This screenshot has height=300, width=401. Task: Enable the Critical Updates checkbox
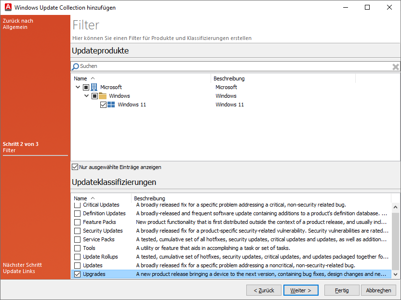click(76, 205)
